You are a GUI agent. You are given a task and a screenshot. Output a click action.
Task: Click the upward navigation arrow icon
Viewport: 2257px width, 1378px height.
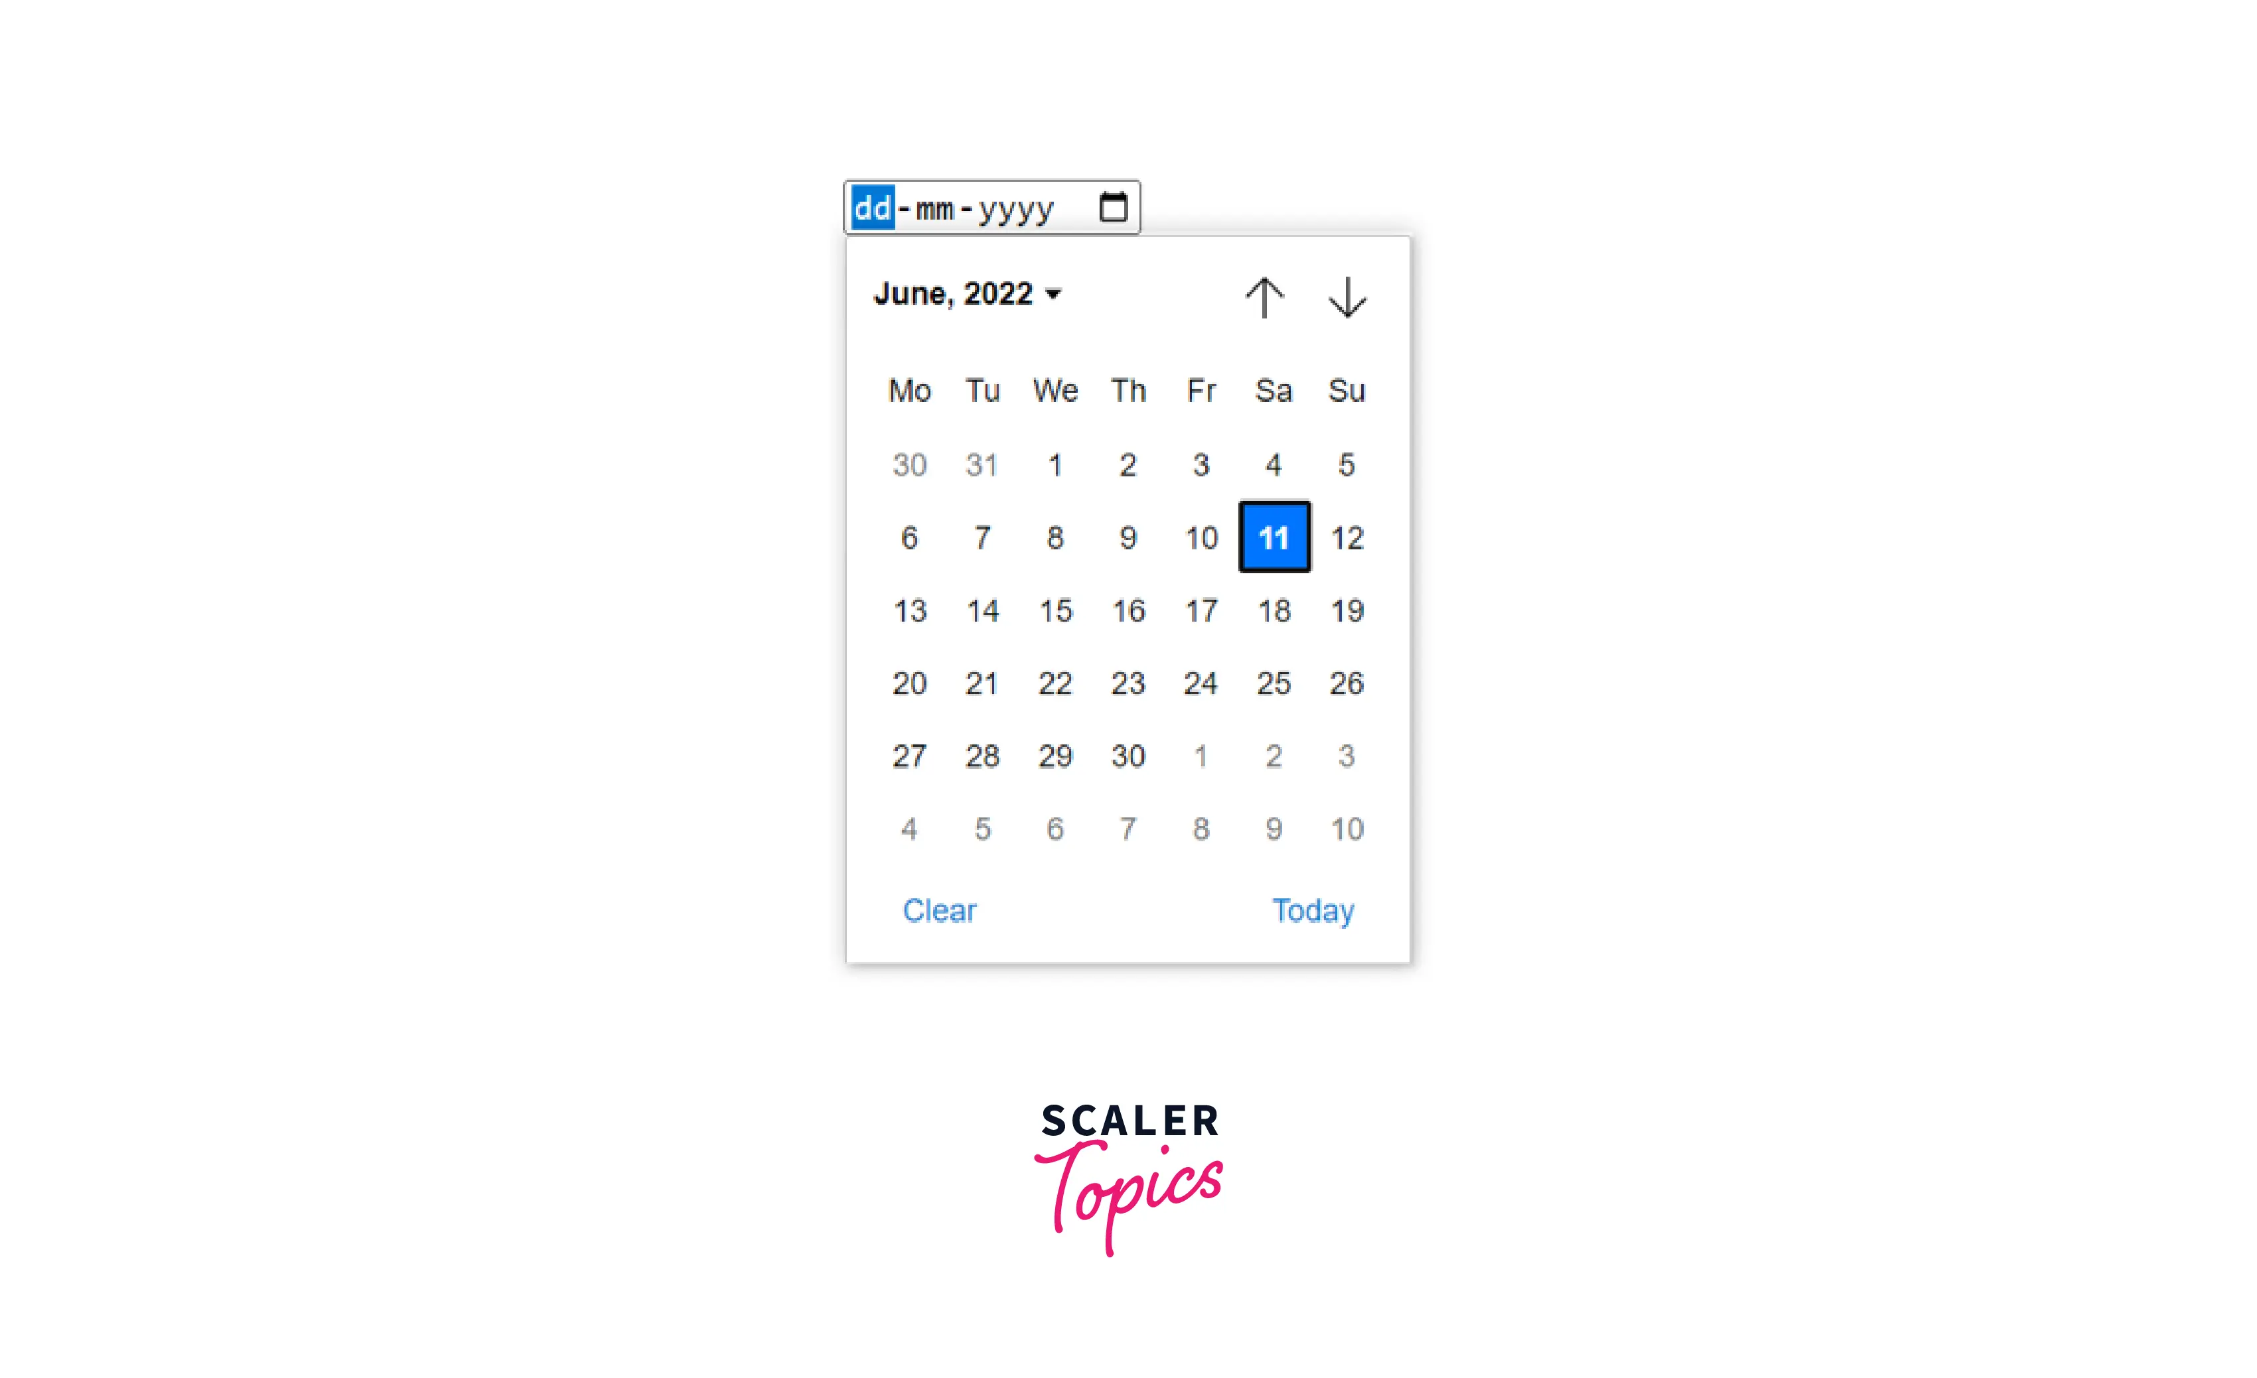point(1266,295)
